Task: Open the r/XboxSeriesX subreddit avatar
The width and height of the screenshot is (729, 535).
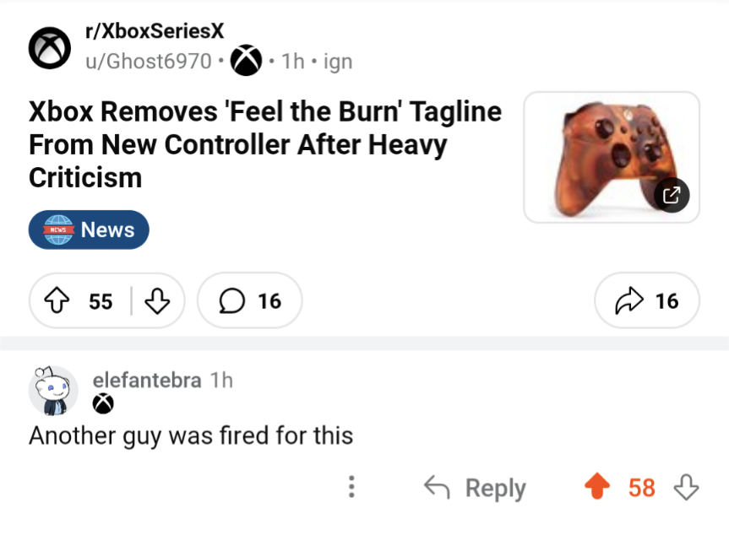Action: (x=49, y=48)
